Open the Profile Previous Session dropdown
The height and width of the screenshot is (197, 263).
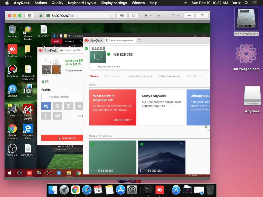pyautogui.click(x=62, y=97)
